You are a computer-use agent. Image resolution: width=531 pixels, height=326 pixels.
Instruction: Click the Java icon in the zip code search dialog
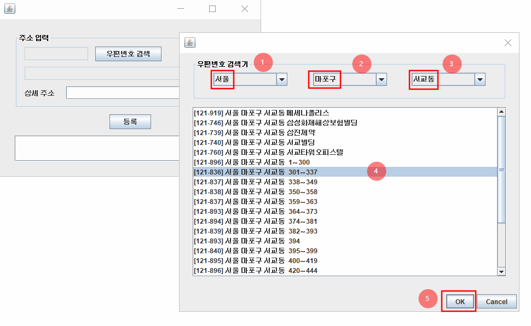tap(189, 42)
